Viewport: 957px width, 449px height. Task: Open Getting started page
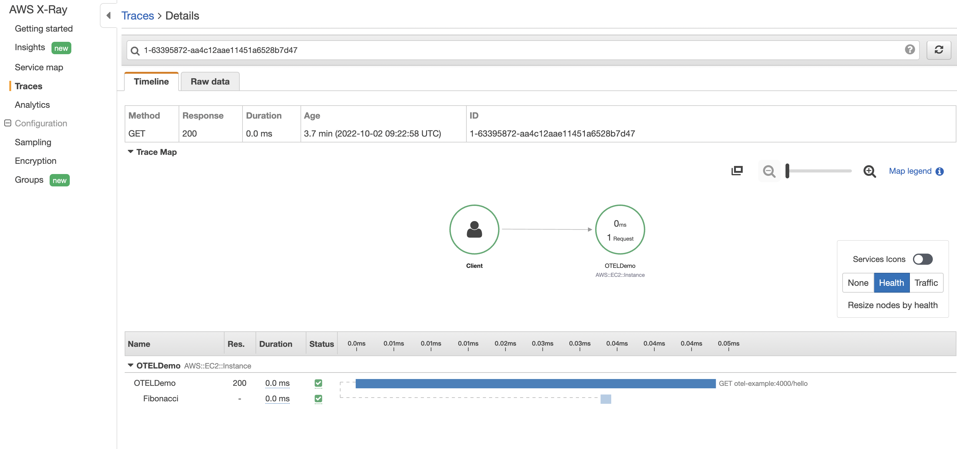(44, 28)
